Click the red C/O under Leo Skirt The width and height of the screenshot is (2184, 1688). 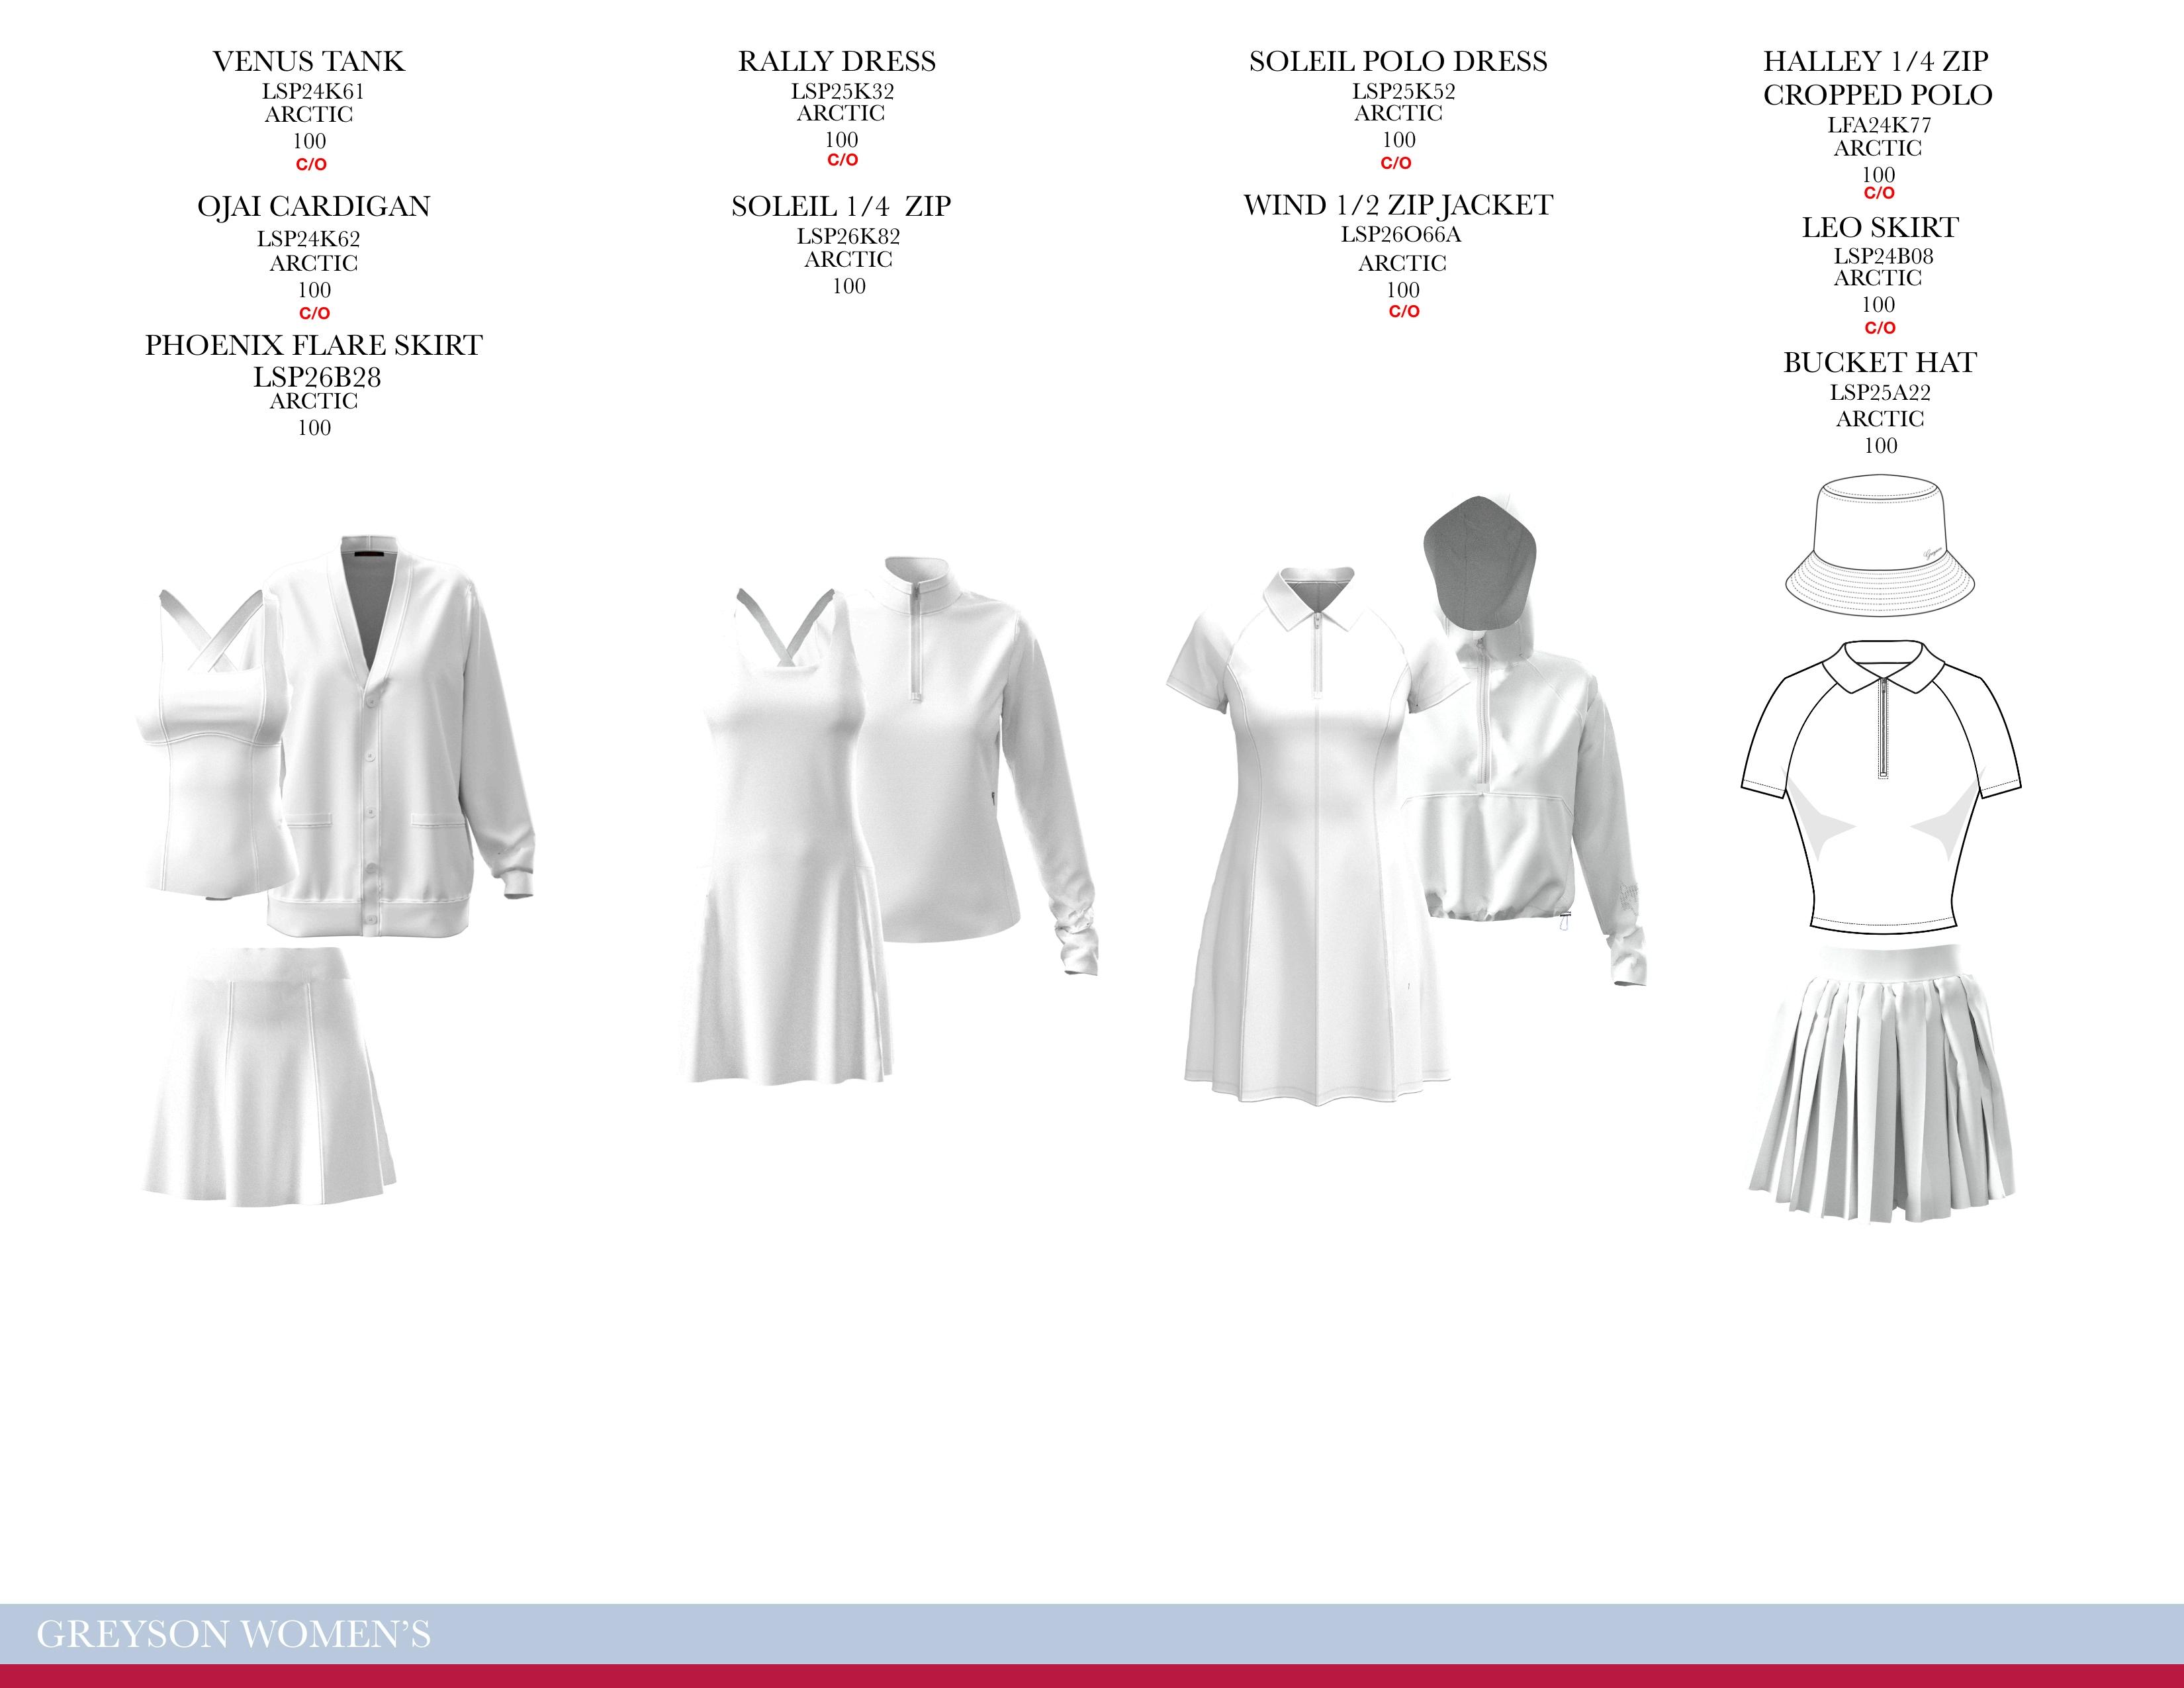click(1880, 328)
